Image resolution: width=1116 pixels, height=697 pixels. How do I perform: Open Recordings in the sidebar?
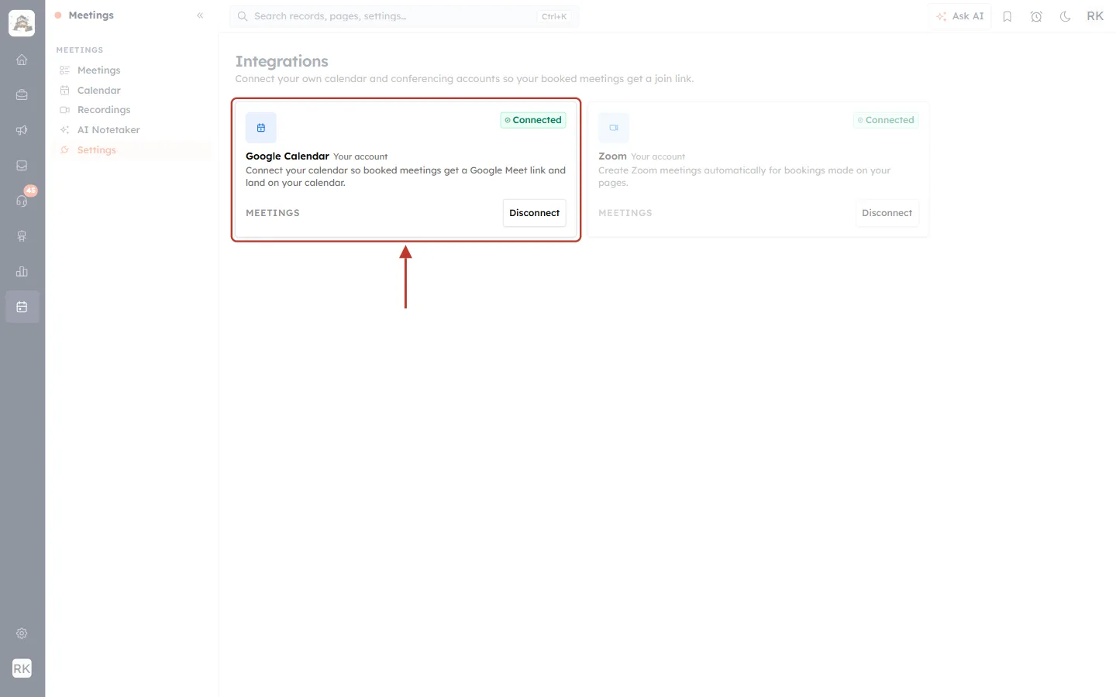pos(132,110)
